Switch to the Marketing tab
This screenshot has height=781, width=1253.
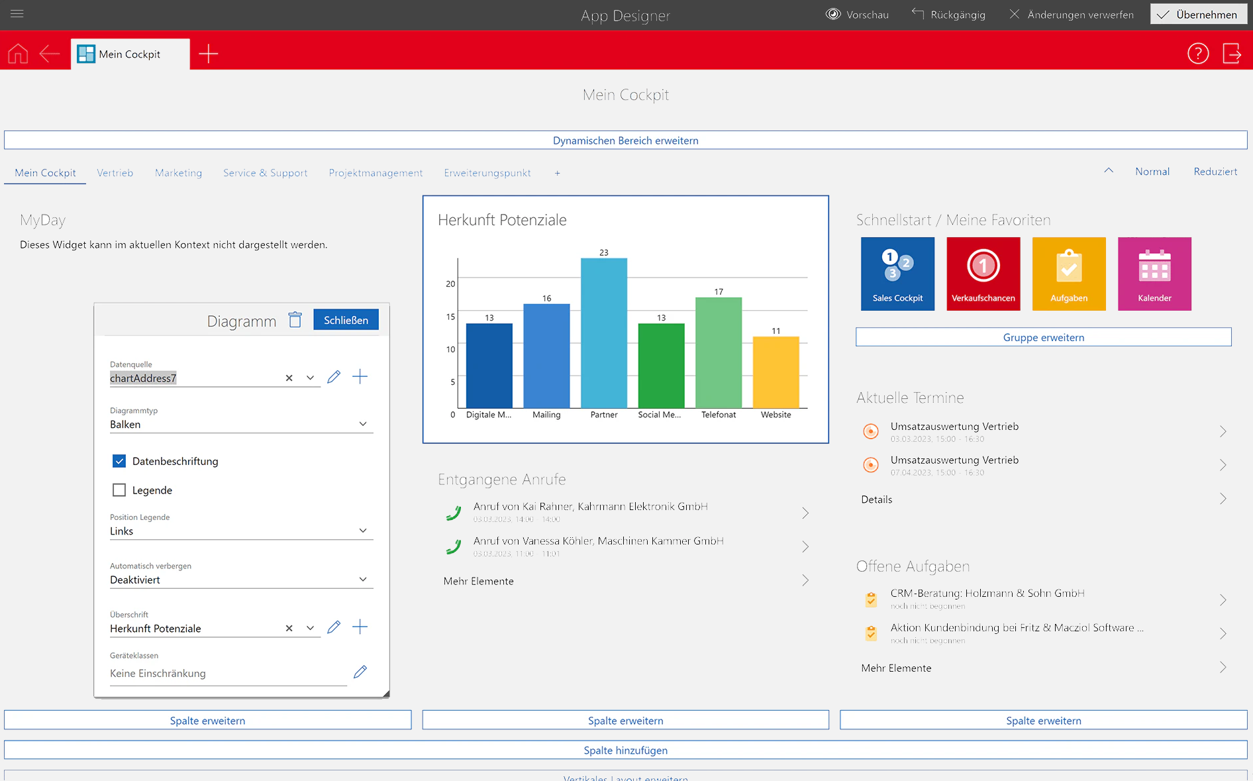pyautogui.click(x=179, y=173)
